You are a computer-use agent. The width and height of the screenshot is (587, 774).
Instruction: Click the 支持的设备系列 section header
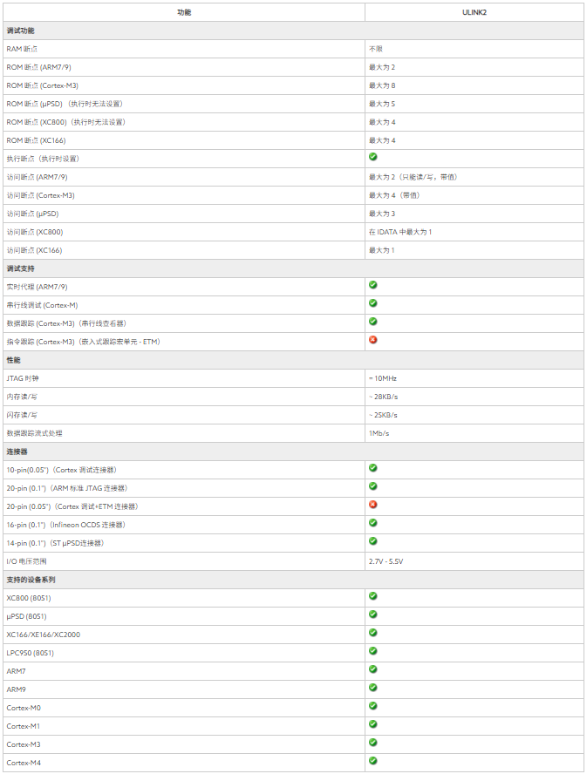pos(31,580)
